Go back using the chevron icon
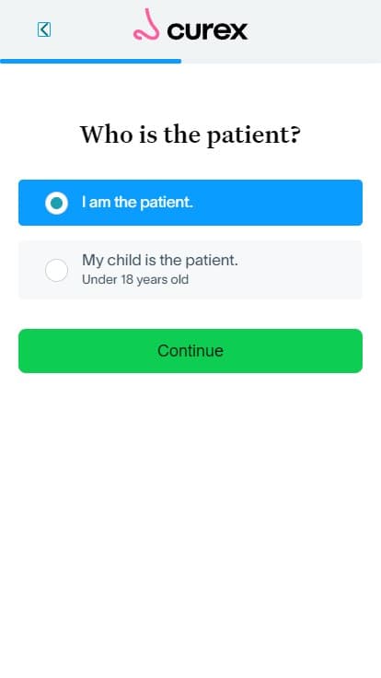Viewport: 381px width, 678px height. coord(44,29)
